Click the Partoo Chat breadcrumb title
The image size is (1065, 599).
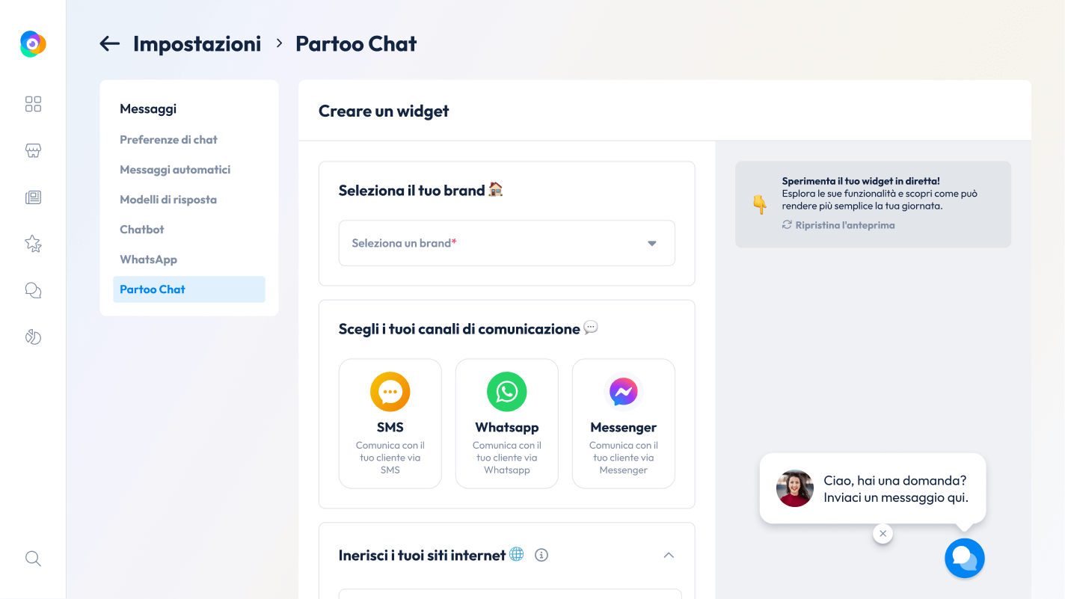click(356, 44)
